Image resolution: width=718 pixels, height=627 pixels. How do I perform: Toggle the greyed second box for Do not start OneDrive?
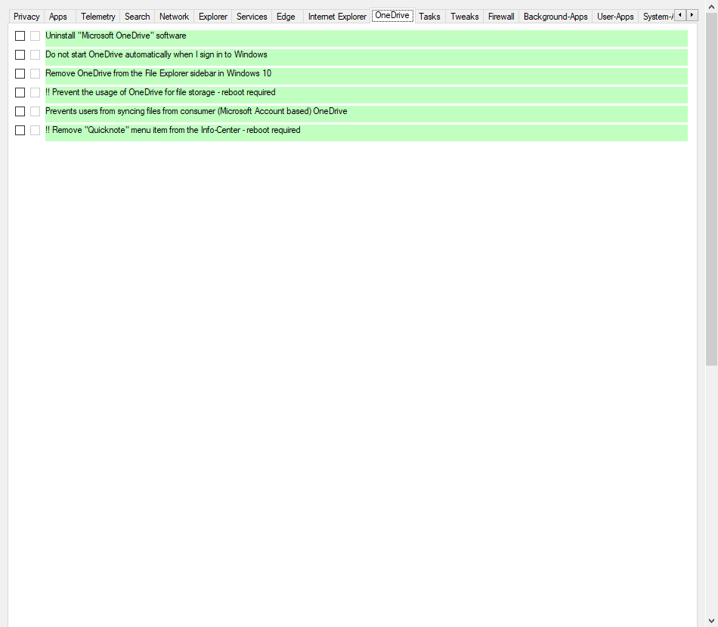(x=36, y=55)
